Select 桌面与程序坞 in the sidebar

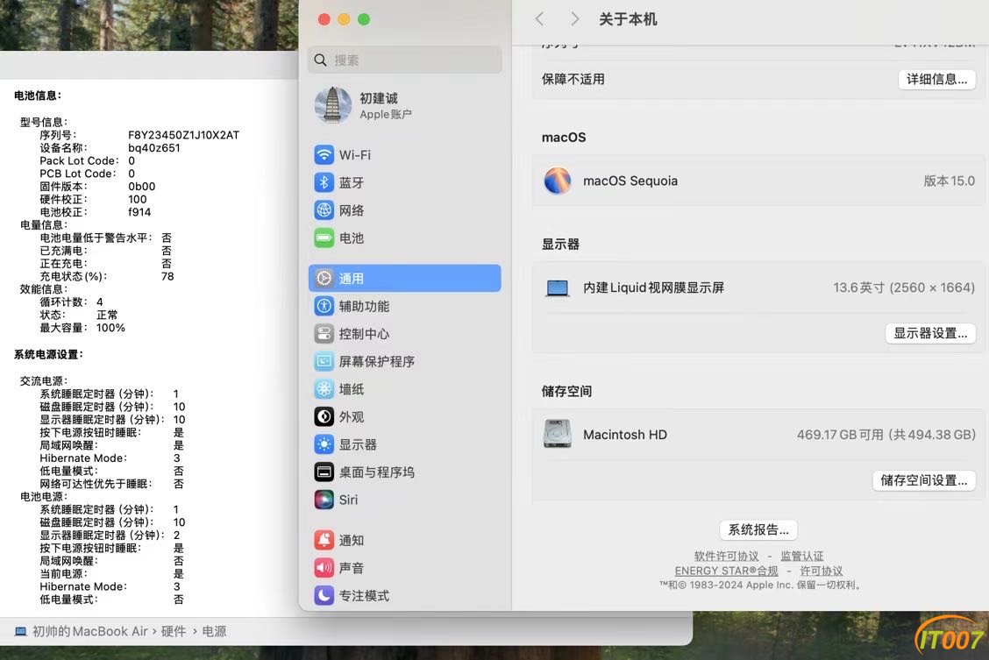[x=376, y=472]
